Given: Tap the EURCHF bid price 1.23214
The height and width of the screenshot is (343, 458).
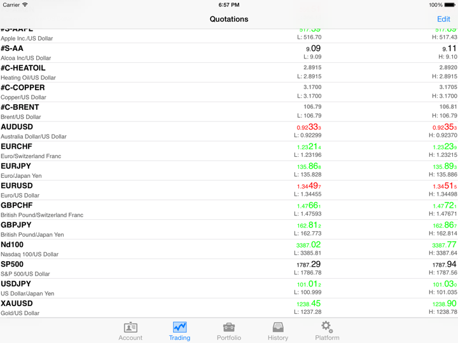Looking at the screenshot, I should click(309, 147).
